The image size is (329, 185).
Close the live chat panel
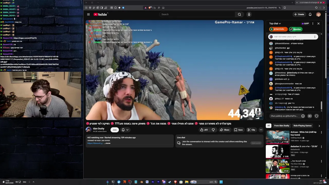click(x=318, y=24)
